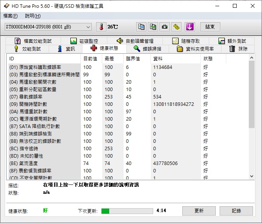
Task: Open the 檔案(F) menu
Action: pyautogui.click(x=10, y=16)
